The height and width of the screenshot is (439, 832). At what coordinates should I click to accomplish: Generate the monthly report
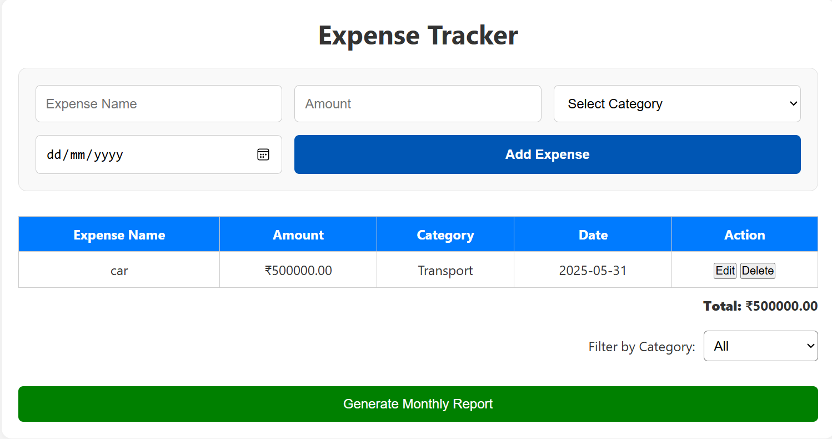418,404
